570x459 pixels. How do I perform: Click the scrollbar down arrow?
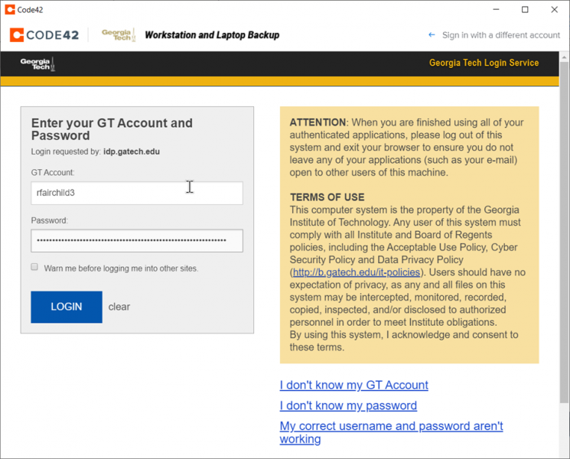[x=564, y=453]
